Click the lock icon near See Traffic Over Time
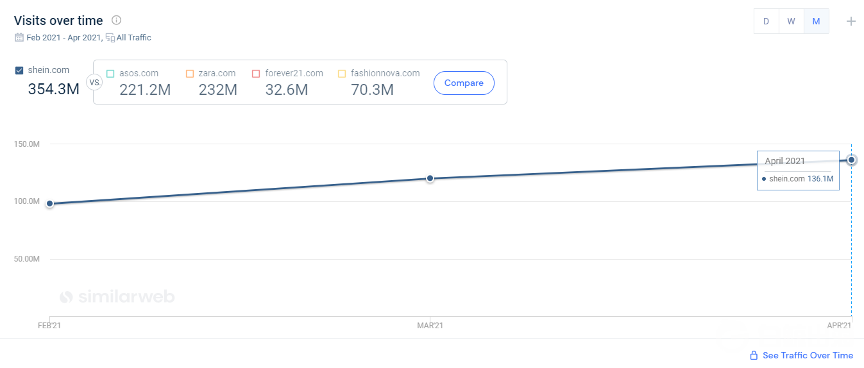This screenshot has width=864, height=368. point(754,355)
